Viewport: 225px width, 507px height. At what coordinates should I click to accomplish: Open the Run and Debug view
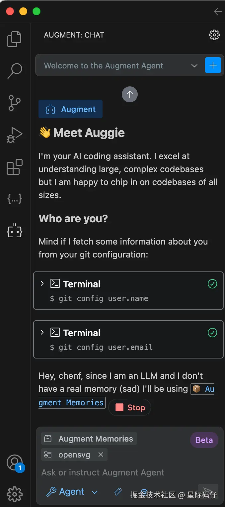point(15,135)
